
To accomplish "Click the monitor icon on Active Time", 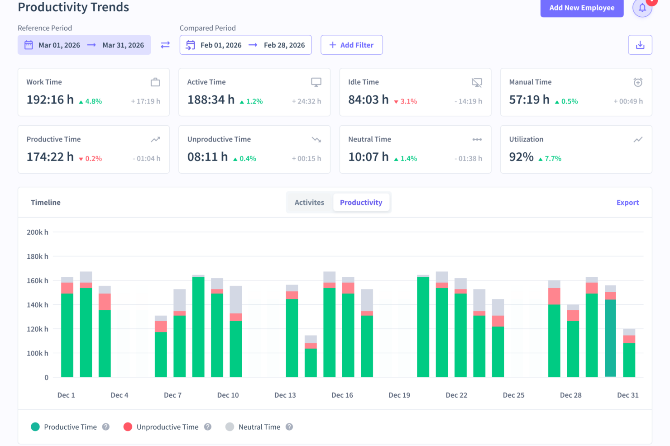I will click(316, 82).
